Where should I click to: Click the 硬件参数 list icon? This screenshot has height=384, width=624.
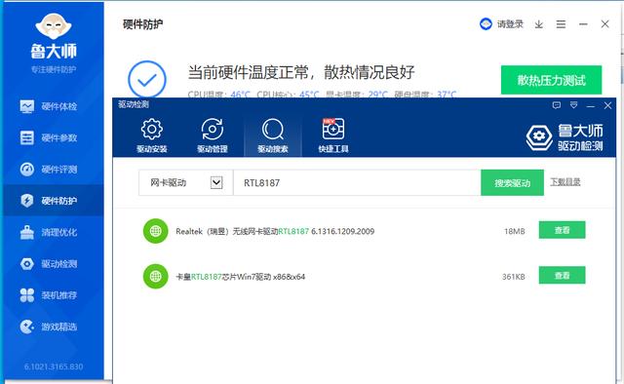pyautogui.click(x=27, y=137)
